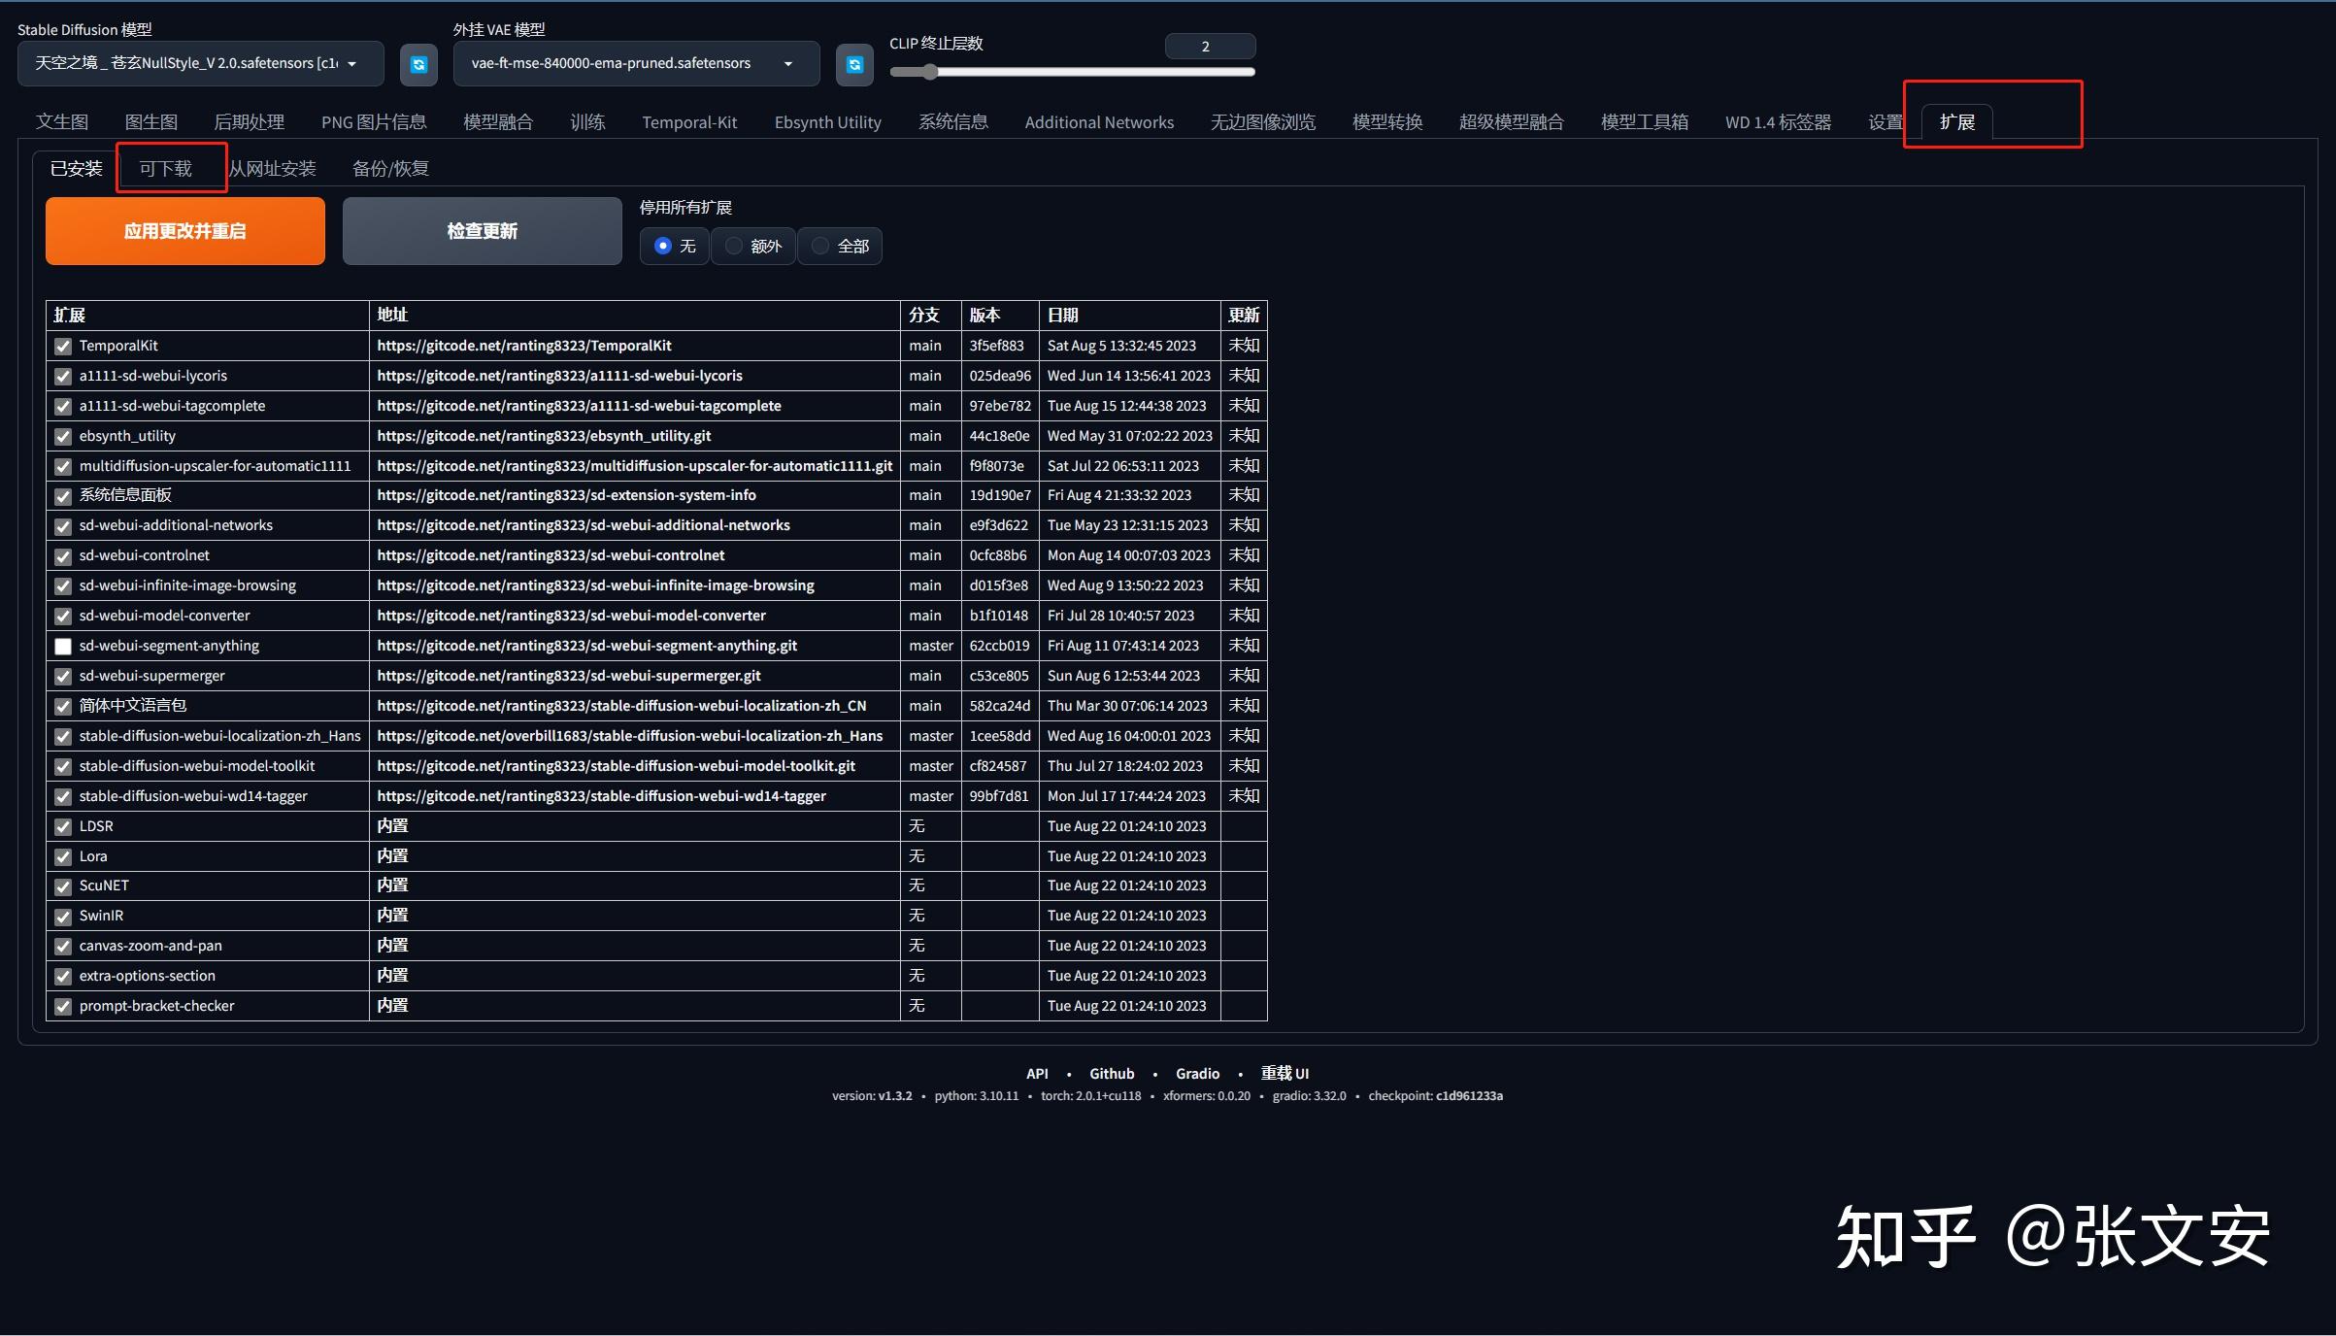2336x1336 pixels.
Task: Click the 应用更改并重启 button
Action: tap(184, 231)
